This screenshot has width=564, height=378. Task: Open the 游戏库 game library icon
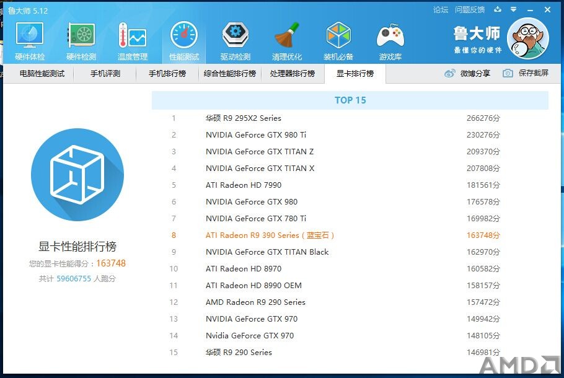[x=390, y=41]
